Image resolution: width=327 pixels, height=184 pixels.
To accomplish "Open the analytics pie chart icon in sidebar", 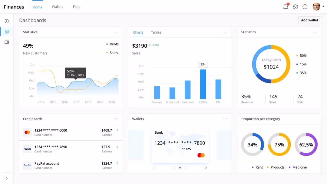I will pos(7,21).
